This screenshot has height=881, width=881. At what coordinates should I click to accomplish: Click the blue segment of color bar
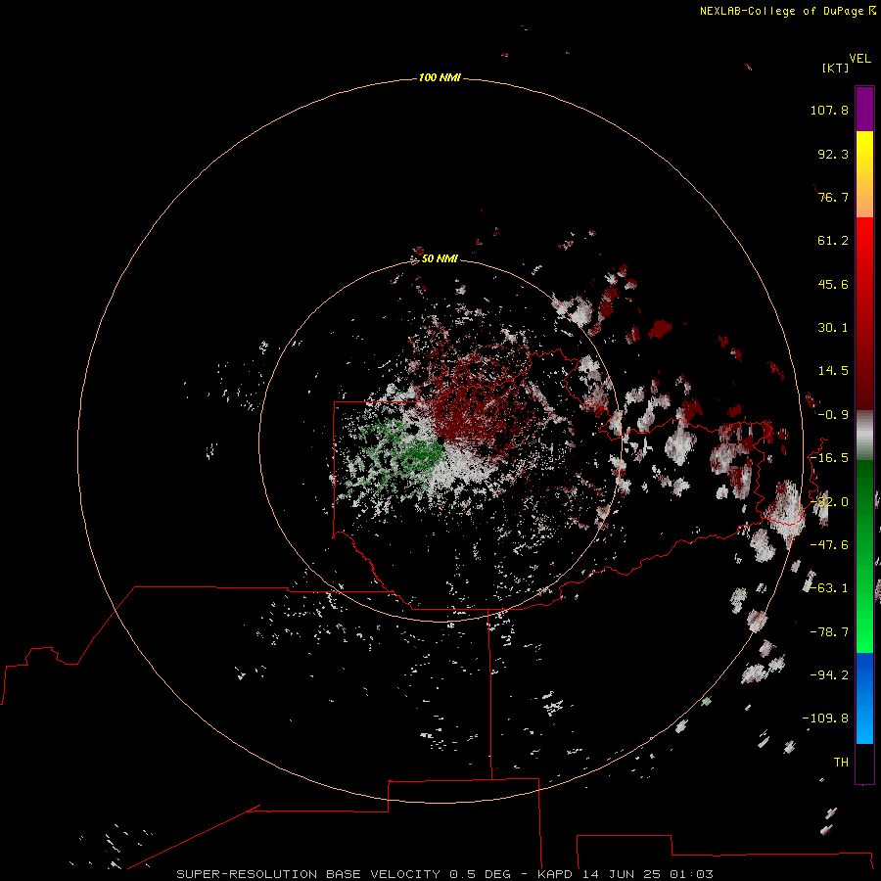864,698
